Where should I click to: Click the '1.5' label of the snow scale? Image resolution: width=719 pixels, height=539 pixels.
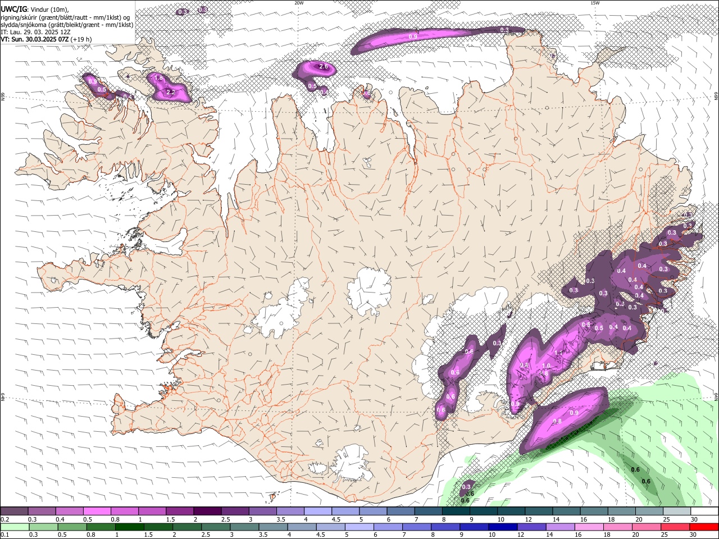[x=171, y=519]
